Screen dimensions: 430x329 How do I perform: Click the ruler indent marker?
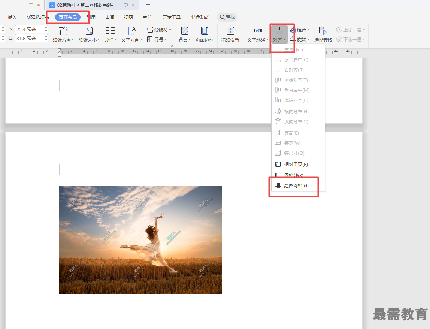pos(59,52)
